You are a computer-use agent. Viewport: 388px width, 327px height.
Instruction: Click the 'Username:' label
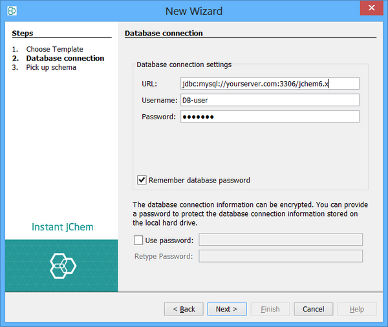[x=160, y=100]
